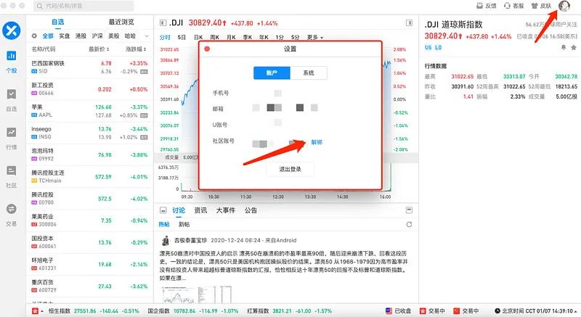Show all stocks with 全部 filter
Screen dimensions: 581x317
point(48,36)
